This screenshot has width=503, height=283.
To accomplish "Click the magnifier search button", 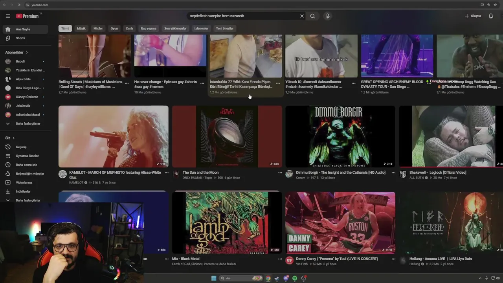I will point(312,16).
